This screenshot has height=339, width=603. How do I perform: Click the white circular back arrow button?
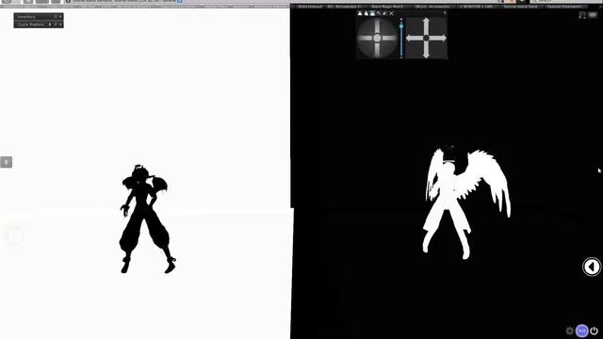[x=592, y=266]
